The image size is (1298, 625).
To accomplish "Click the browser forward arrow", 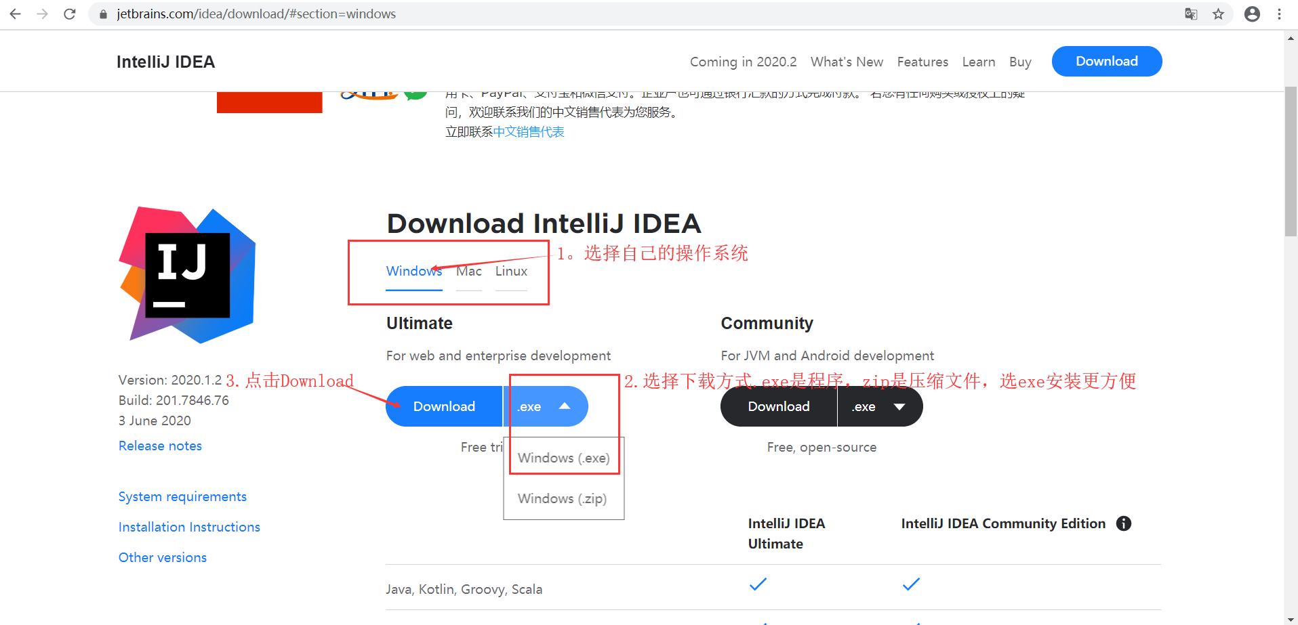I will pyautogui.click(x=42, y=14).
